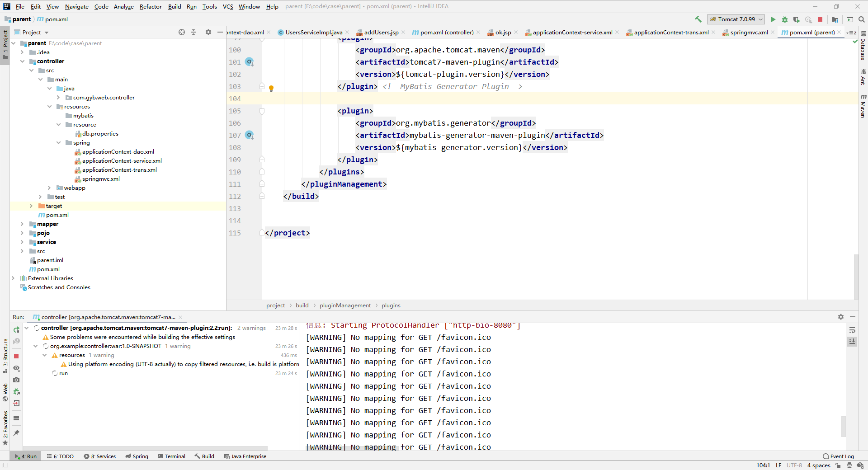
Task: Open Search Everywhere magnifier icon
Action: tap(862, 19)
